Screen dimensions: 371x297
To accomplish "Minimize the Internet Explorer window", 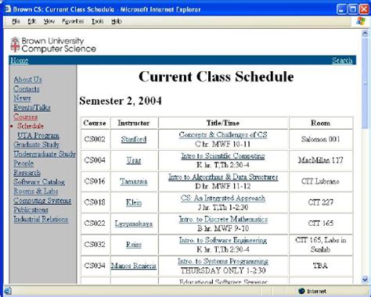I will pos(342,9).
